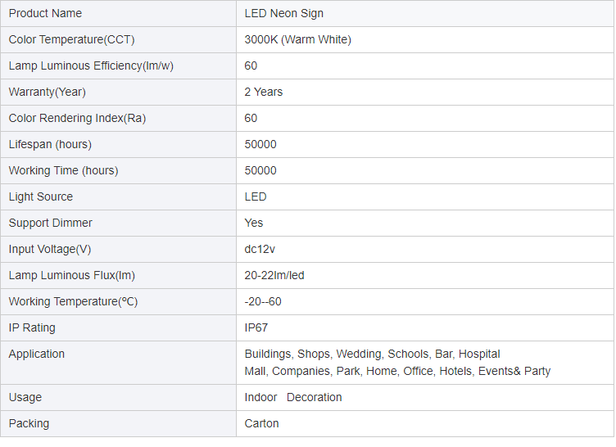Select the 'IP67' rating value
616x447 pixels.
coord(256,328)
